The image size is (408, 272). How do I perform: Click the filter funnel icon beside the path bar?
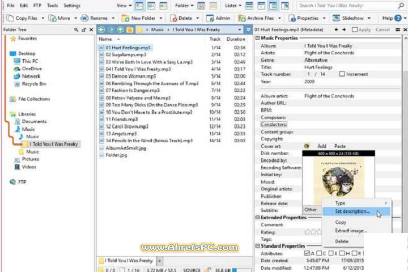tap(249, 29)
